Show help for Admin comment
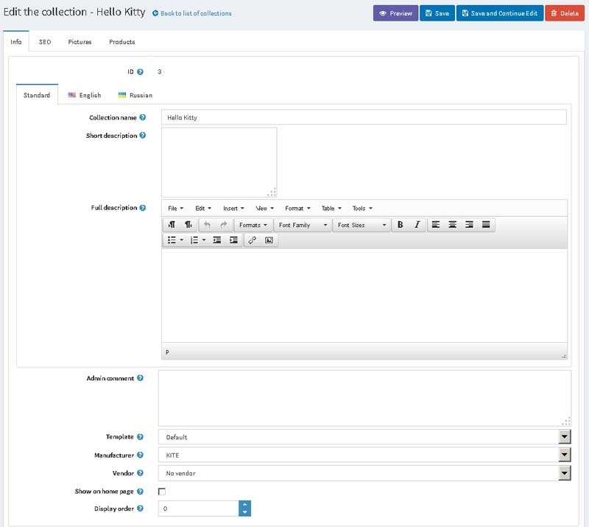This screenshot has height=527, width=589. 140,378
